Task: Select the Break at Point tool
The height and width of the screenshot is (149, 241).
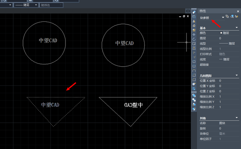Action: click(x=194, y=62)
